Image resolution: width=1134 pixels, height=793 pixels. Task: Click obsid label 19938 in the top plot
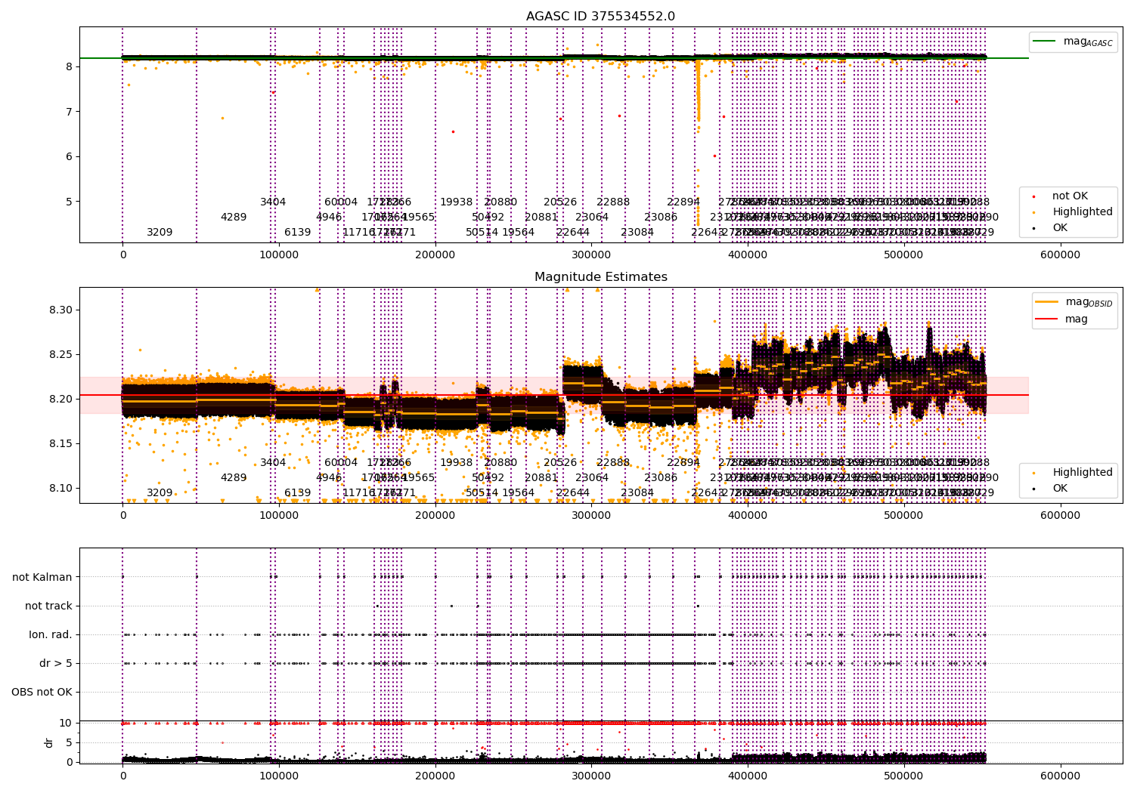coord(457,202)
